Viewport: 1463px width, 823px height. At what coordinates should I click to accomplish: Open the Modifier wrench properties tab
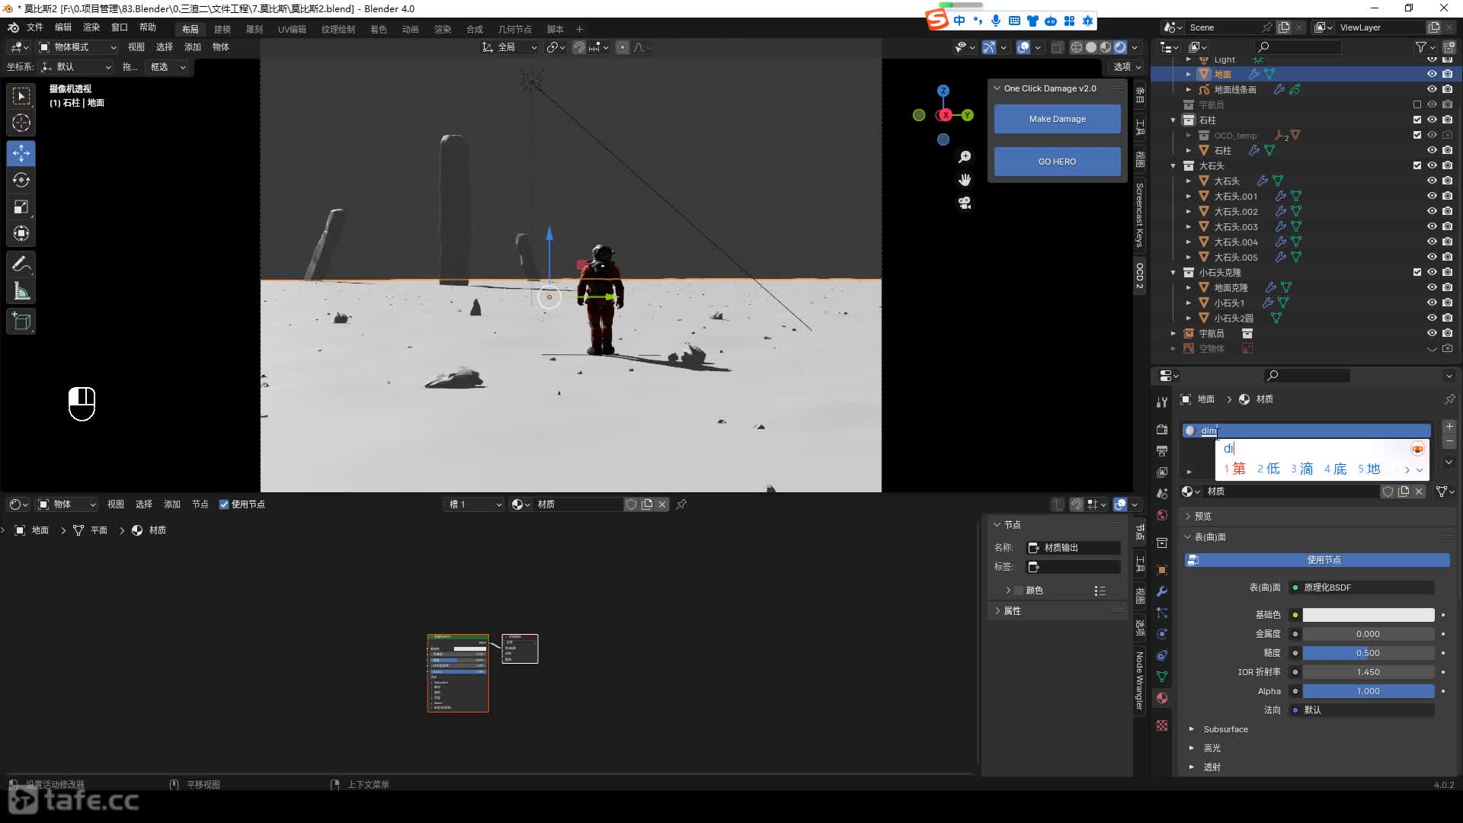click(x=1162, y=591)
